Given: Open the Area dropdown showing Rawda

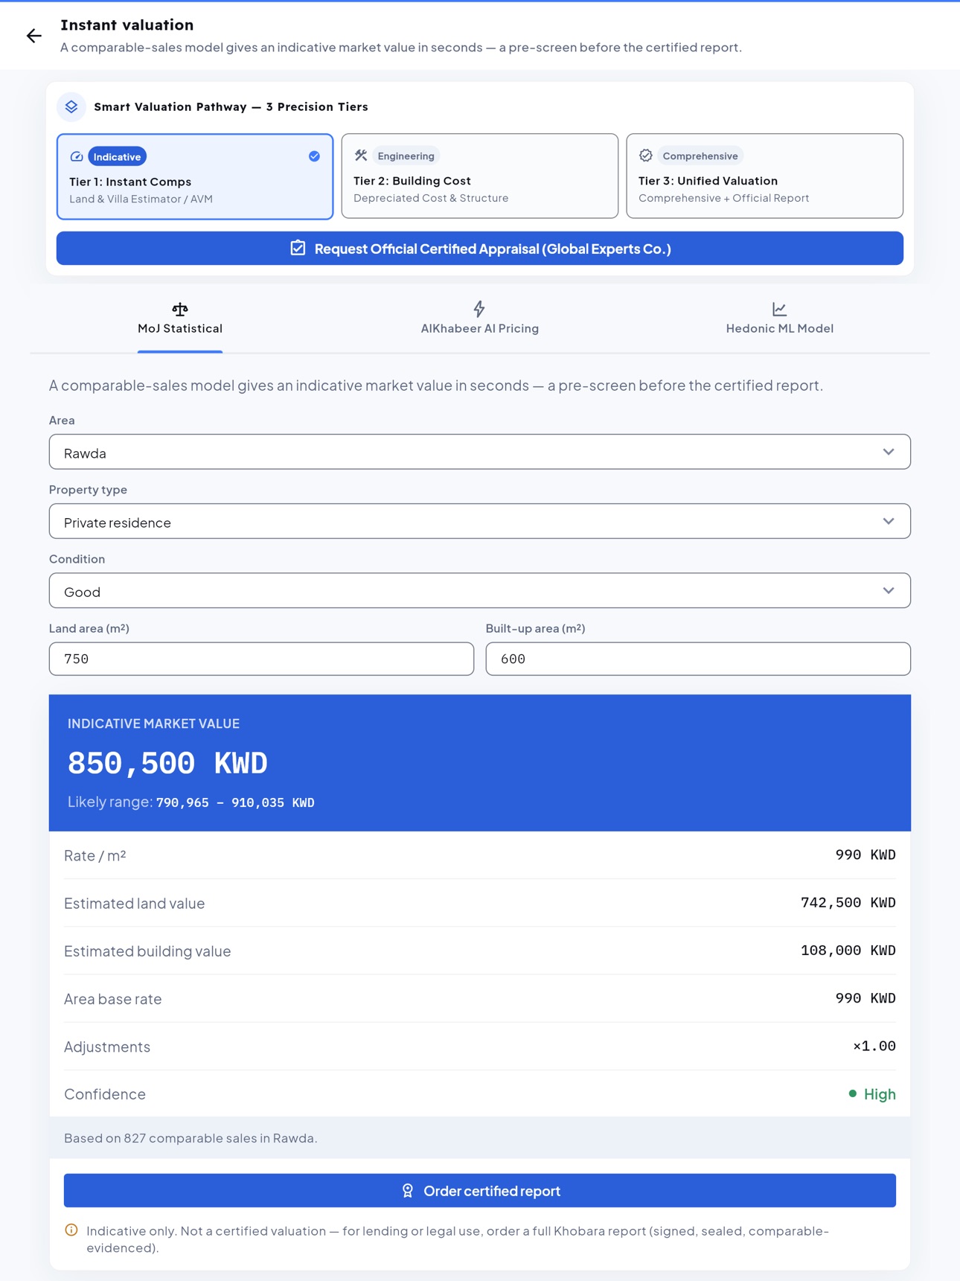Looking at the screenshot, I should point(480,452).
